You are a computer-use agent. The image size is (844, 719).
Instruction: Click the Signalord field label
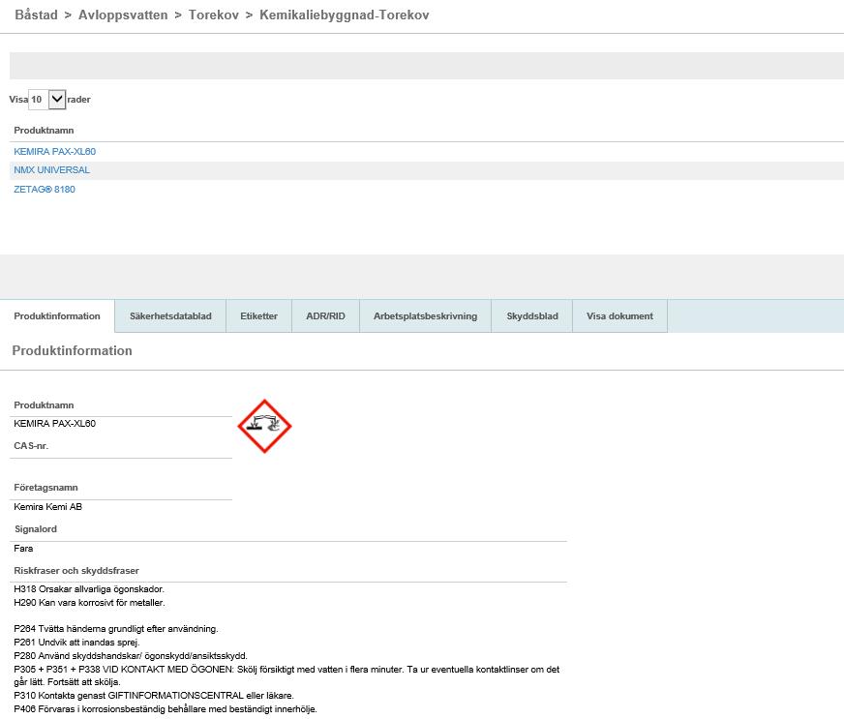click(x=36, y=529)
